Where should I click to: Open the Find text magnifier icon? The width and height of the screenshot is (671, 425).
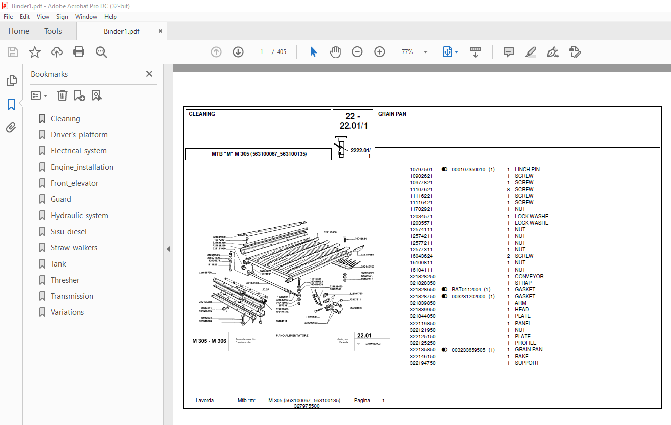click(101, 52)
